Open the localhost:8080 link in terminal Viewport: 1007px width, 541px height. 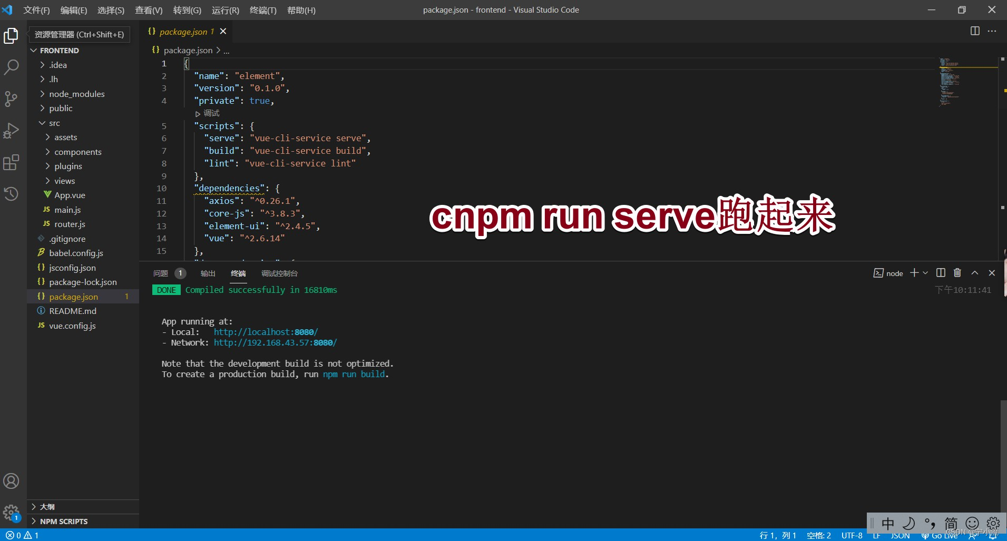click(266, 332)
